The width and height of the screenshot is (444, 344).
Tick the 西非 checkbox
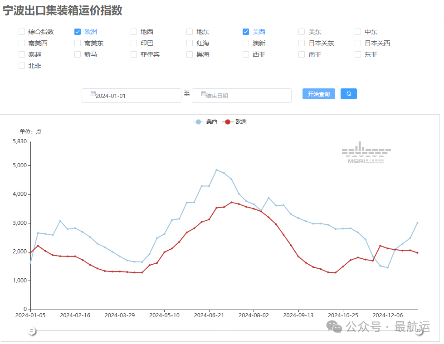pos(246,54)
